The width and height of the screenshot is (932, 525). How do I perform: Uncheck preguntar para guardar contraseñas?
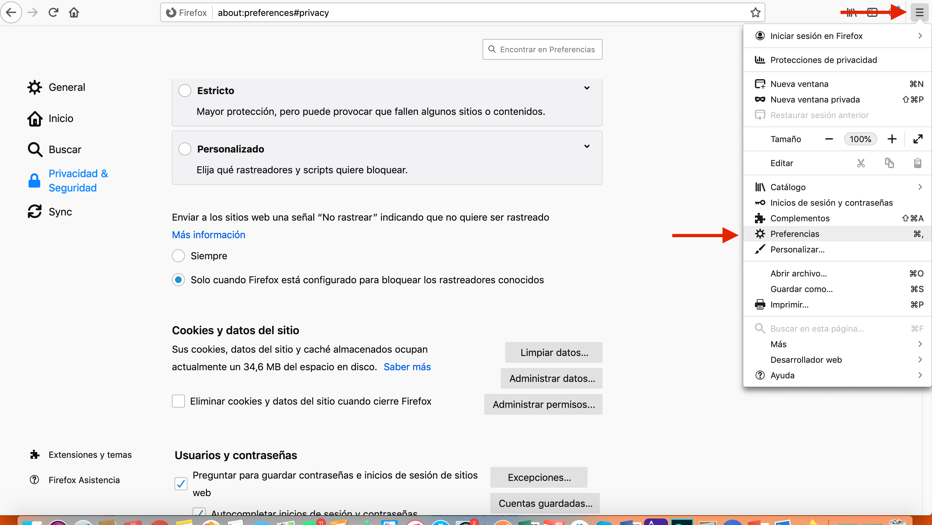180,483
